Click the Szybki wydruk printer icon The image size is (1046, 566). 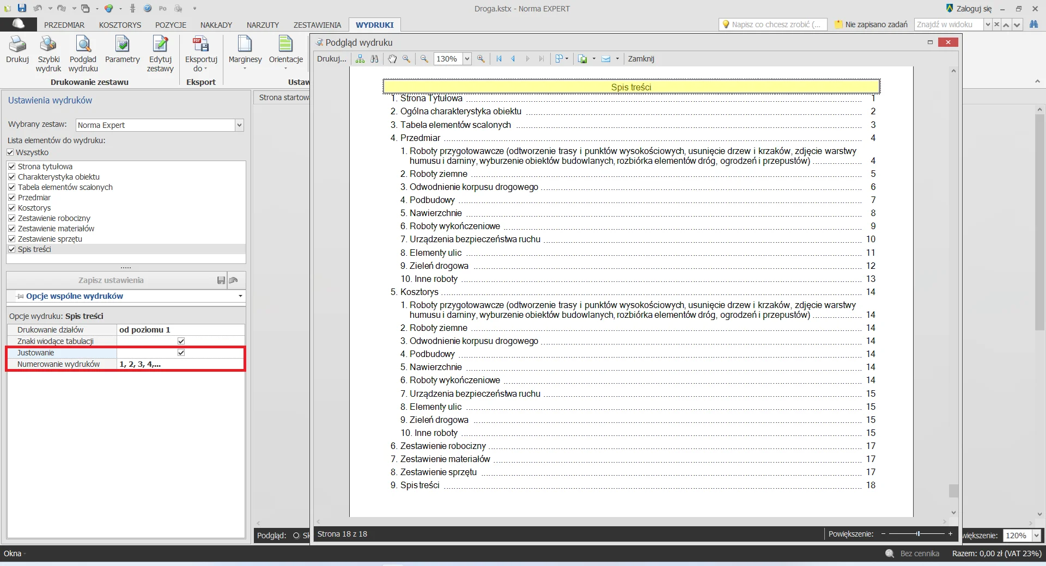(x=48, y=45)
